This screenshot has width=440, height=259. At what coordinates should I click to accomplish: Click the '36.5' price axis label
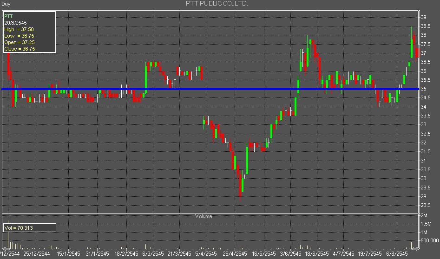click(426, 62)
